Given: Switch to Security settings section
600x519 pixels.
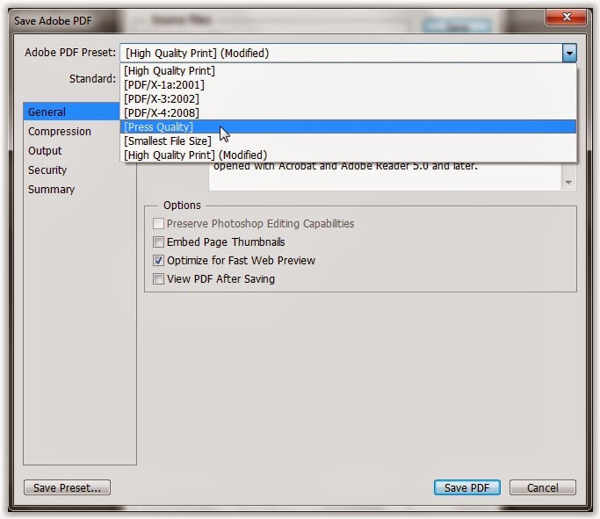Looking at the screenshot, I should coord(47,169).
